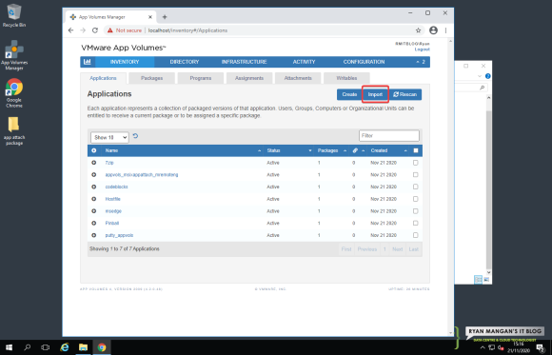
Task: Click the Rescan button
Action: tap(405, 94)
